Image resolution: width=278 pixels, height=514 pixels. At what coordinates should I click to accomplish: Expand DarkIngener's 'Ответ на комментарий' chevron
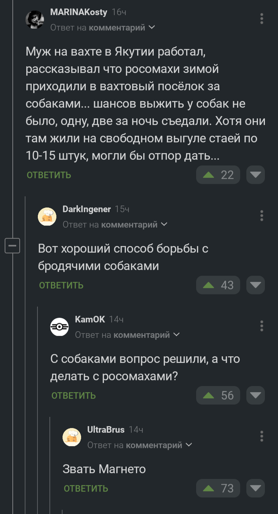[x=164, y=224]
